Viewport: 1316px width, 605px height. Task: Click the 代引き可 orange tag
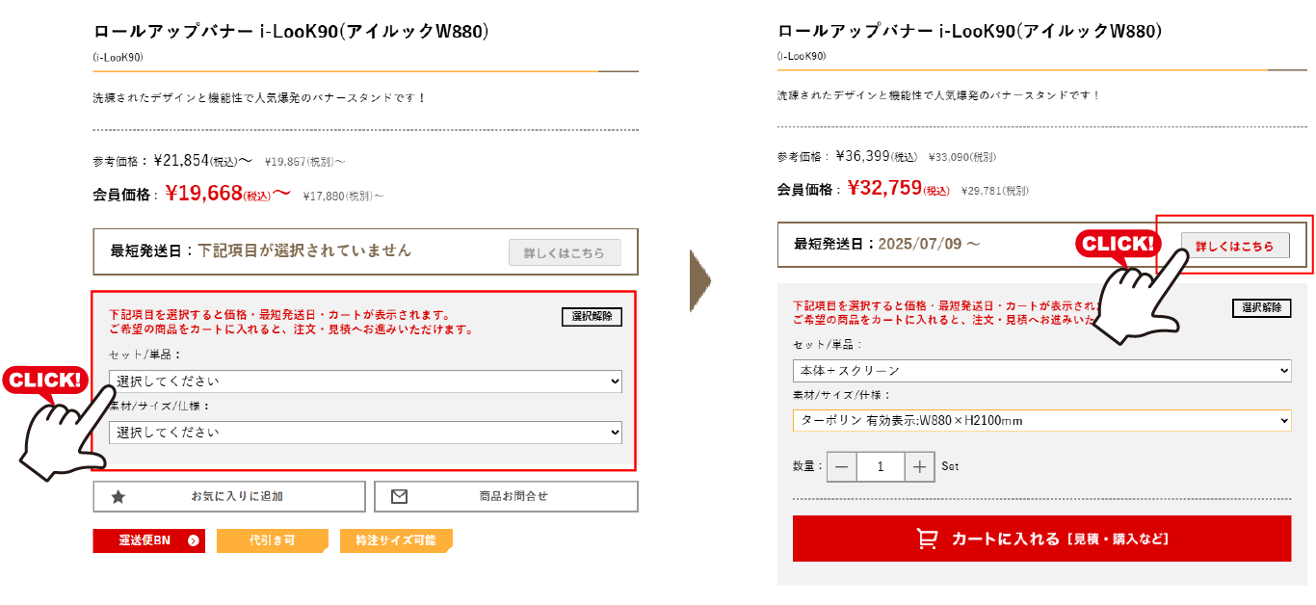tap(273, 540)
